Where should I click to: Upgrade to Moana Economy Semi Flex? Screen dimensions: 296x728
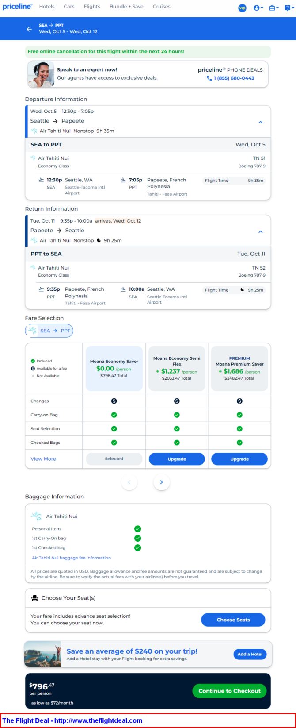click(x=177, y=459)
